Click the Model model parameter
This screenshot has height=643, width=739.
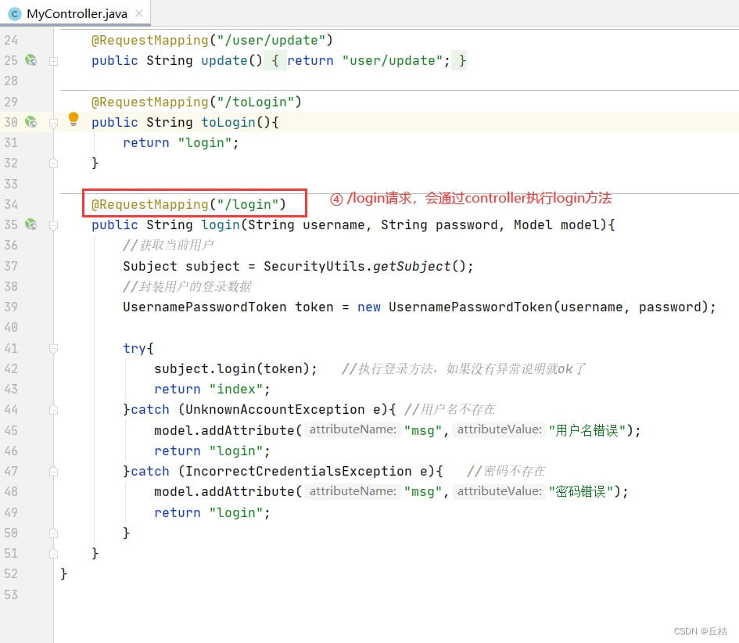[557, 225]
